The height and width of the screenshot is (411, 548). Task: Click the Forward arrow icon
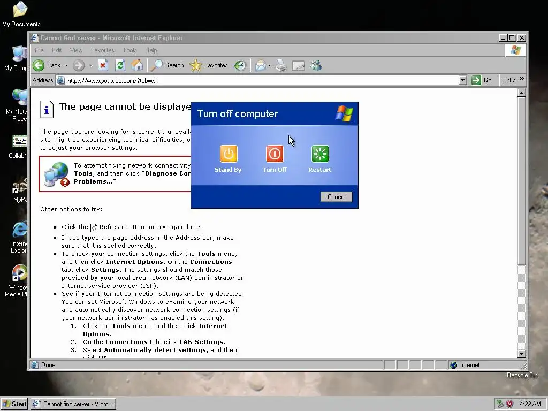(x=79, y=65)
